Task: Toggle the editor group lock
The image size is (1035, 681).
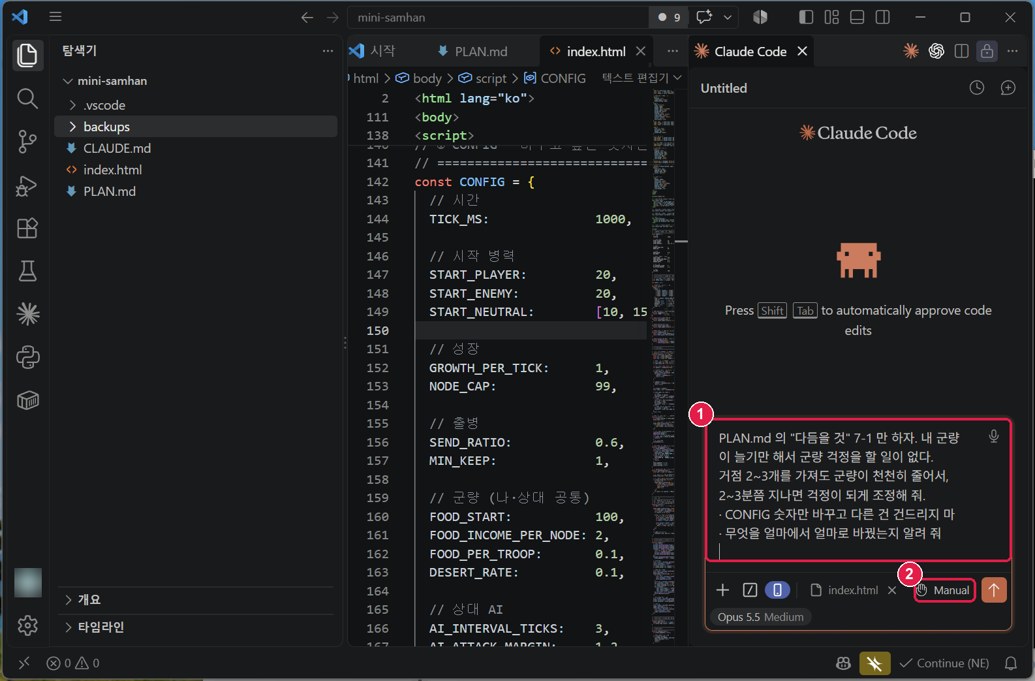Action: click(987, 51)
